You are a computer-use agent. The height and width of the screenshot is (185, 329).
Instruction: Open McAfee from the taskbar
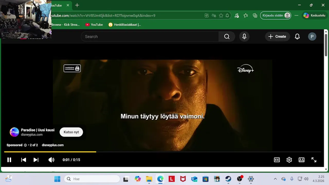[183, 179]
